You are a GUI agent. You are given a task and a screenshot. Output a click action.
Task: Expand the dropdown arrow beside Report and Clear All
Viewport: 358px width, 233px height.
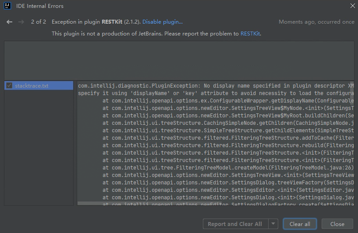pyautogui.click(x=273, y=224)
